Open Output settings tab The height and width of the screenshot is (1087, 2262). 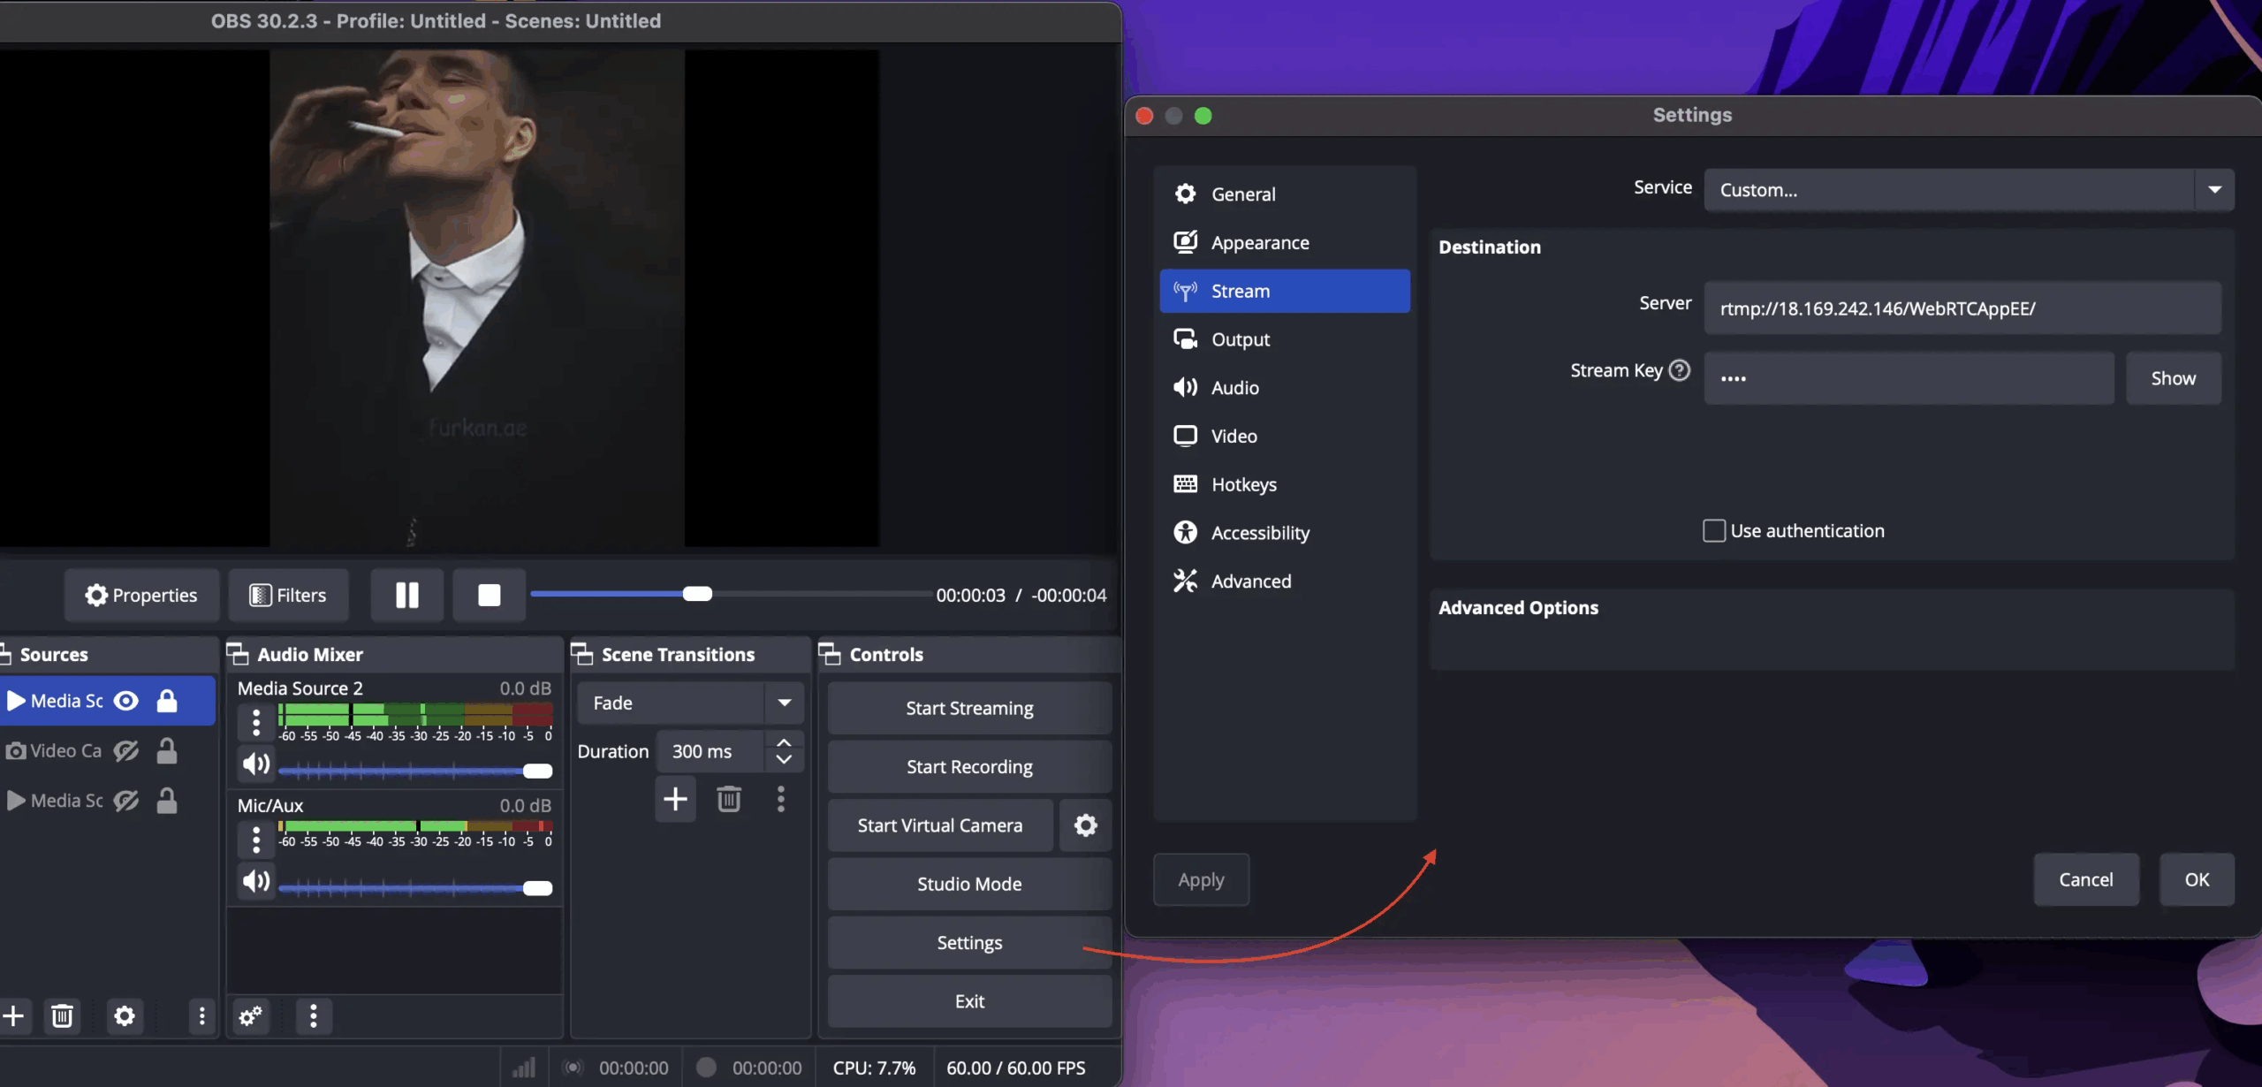1285,339
